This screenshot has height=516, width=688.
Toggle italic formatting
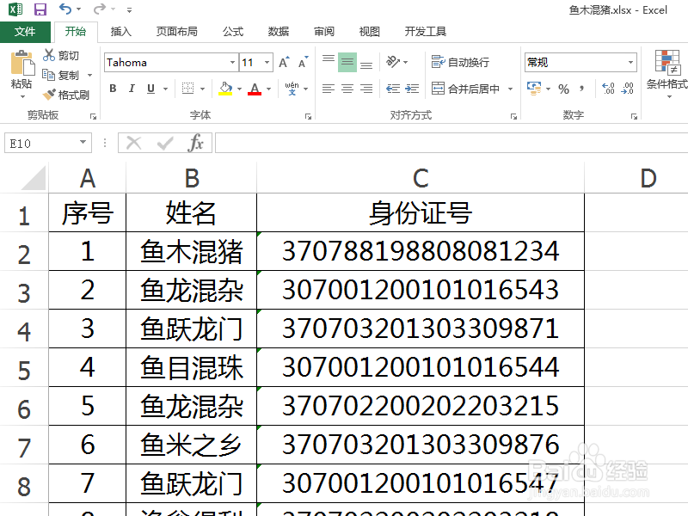click(x=132, y=89)
